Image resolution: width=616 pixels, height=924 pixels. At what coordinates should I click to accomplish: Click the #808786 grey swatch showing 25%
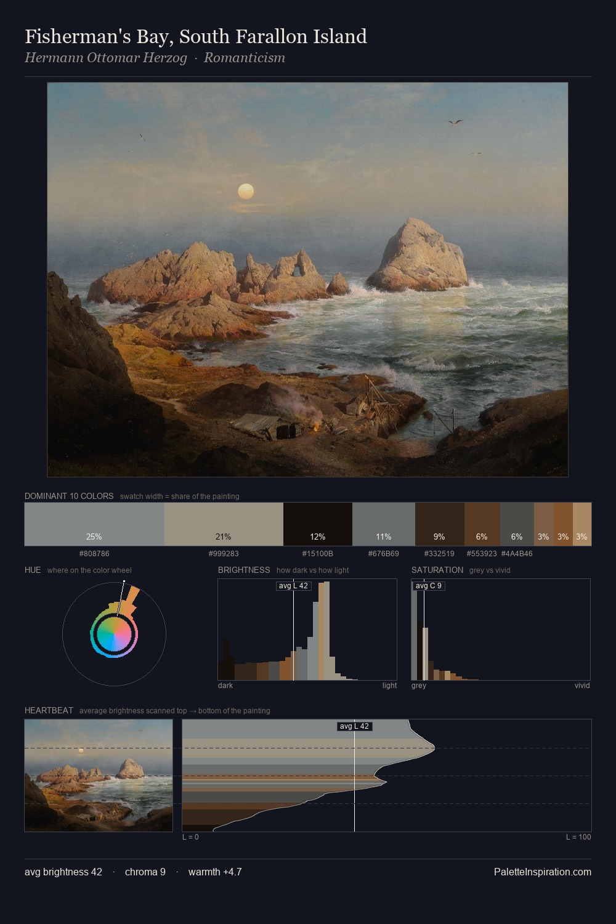(94, 524)
